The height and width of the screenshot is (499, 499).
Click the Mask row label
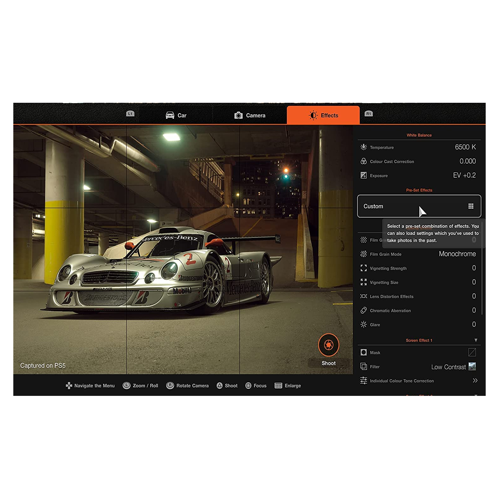tap(375, 353)
